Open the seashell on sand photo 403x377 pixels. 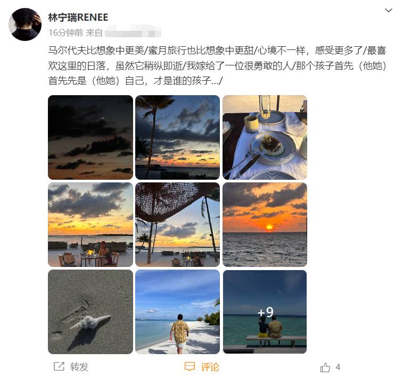[91, 312]
